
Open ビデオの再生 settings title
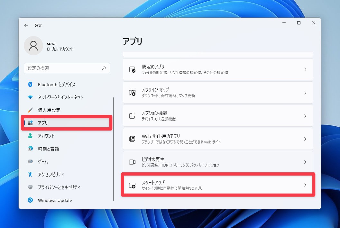click(153, 159)
